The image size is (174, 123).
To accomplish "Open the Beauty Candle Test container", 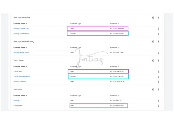I will coord(21,29).
